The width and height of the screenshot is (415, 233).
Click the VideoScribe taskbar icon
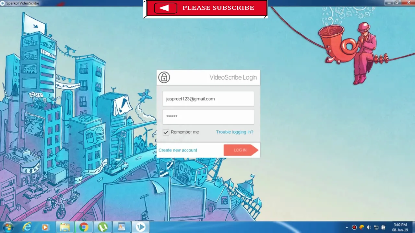pyautogui.click(x=140, y=227)
